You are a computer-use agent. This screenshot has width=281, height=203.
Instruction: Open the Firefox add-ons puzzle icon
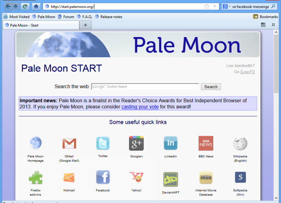pos(36,177)
